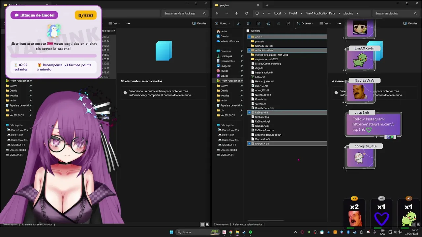This screenshot has height=237, width=422.
Task: Select Galería in plugins window sidebar
Action: (x=225, y=36)
